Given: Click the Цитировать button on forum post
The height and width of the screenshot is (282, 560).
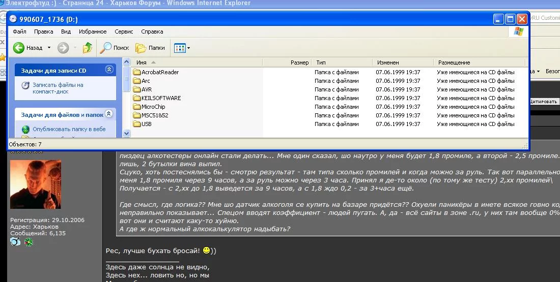Looking at the screenshot, I should (x=544, y=102).
